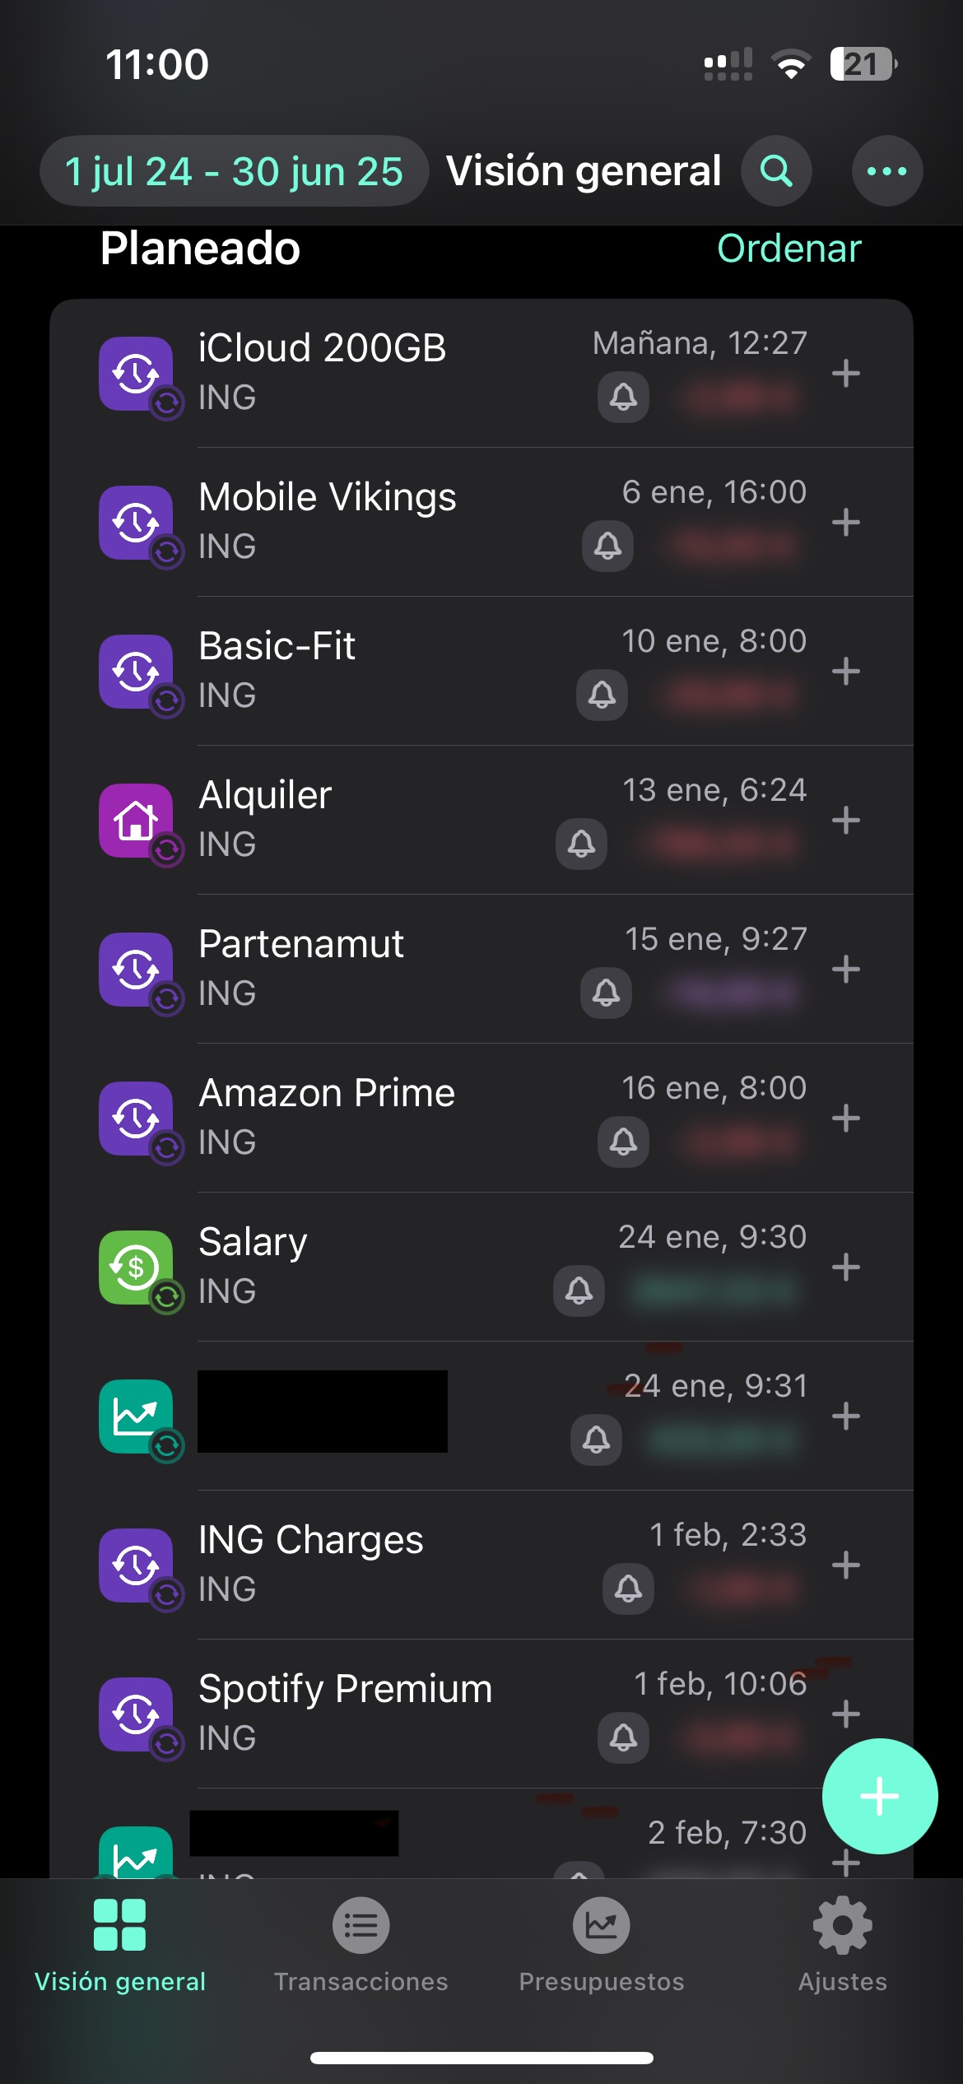Open the three-dots more options menu
This screenshot has height=2084, width=963.
pyautogui.click(x=886, y=171)
